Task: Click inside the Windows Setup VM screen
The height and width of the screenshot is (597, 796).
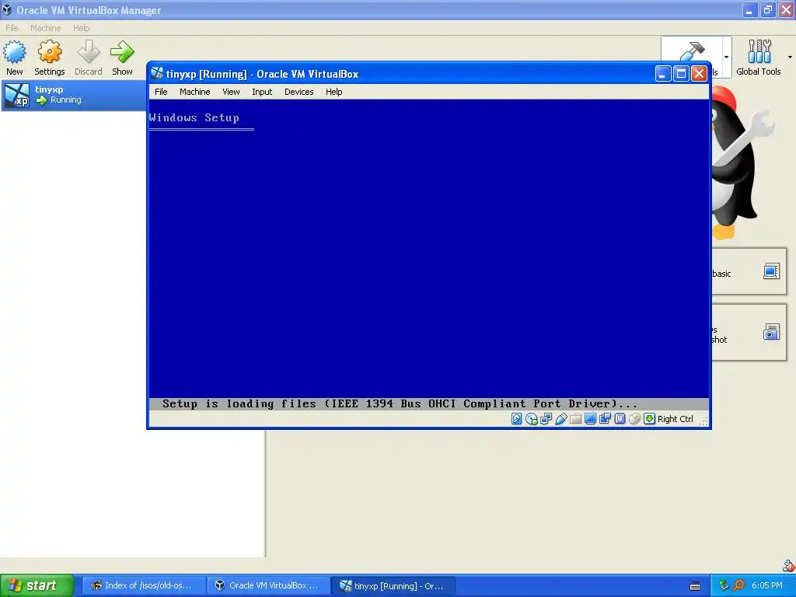Action: (x=429, y=255)
